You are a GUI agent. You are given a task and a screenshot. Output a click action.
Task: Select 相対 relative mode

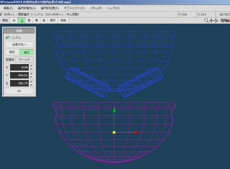(x=12, y=52)
